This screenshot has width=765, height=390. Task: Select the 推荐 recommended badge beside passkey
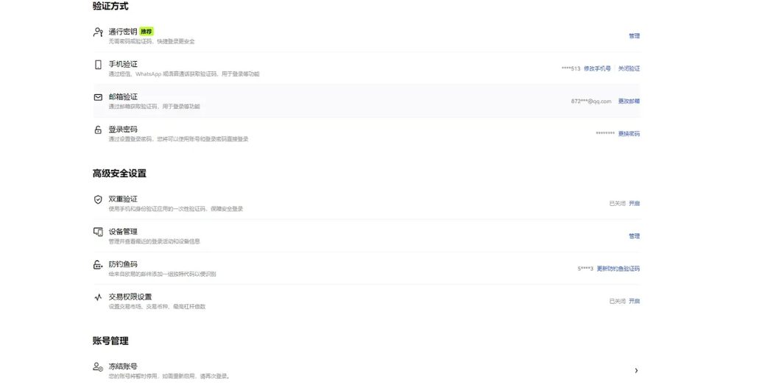147,32
